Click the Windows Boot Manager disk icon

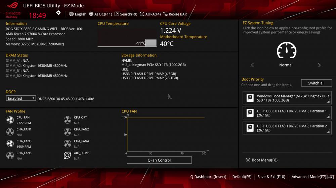pyautogui.click(x=250, y=98)
